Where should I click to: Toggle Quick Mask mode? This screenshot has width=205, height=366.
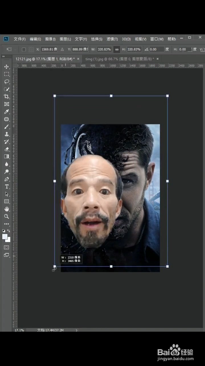7,247
